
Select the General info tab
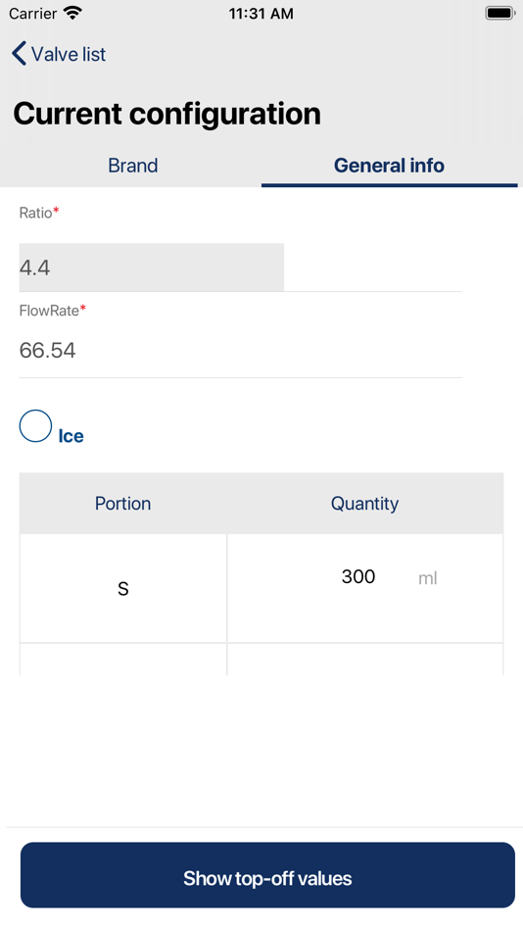389,165
